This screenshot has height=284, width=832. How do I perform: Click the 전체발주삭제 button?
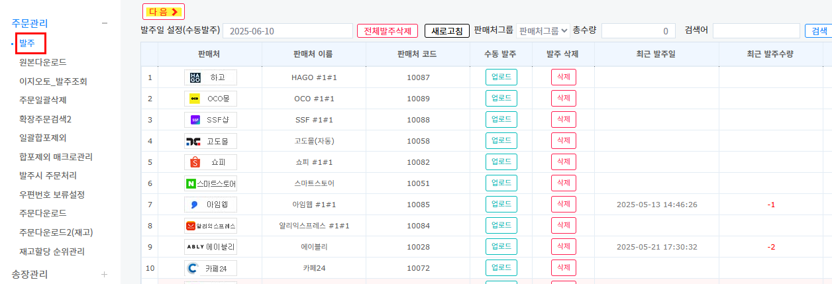[388, 31]
